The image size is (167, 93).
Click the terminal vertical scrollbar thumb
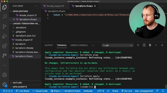coord(166,87)
